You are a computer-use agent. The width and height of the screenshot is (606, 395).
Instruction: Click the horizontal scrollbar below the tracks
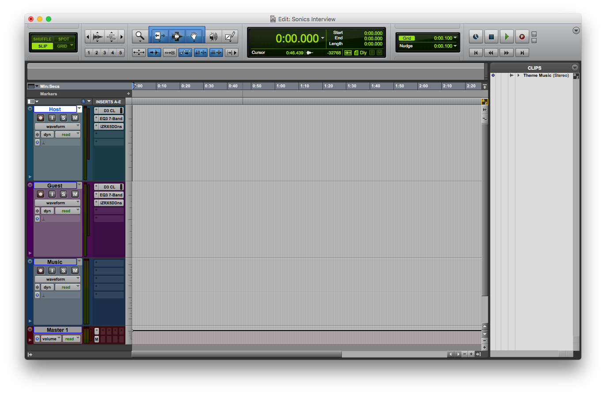[237, 354]
